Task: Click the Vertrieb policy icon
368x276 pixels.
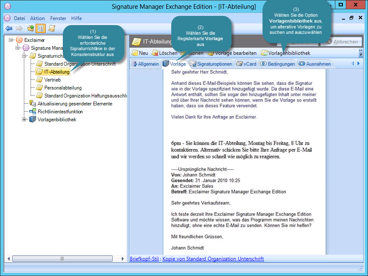Action: tap(39, 80)
